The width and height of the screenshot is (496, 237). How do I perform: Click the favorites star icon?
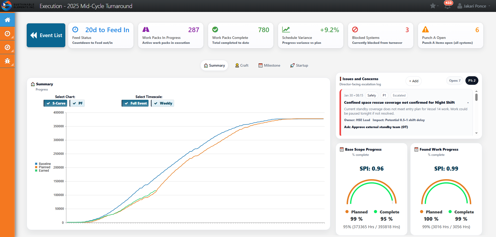(x=433, y=6)
